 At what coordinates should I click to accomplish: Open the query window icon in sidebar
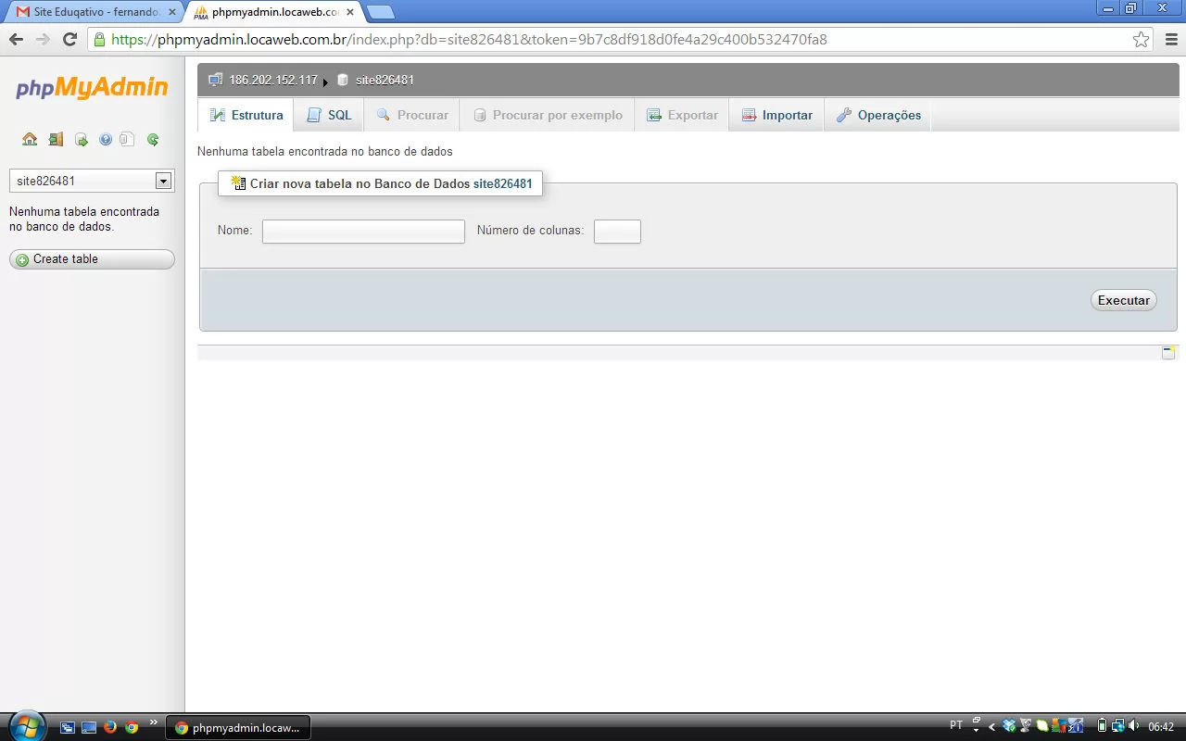tap(82, 140)
